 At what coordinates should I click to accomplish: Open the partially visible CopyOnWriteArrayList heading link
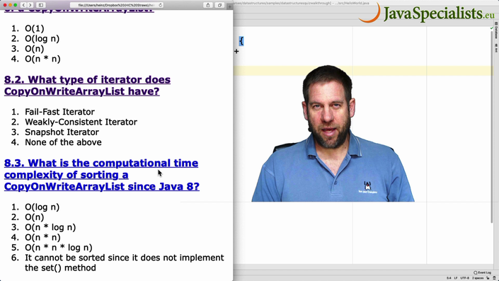pos(79,11)
